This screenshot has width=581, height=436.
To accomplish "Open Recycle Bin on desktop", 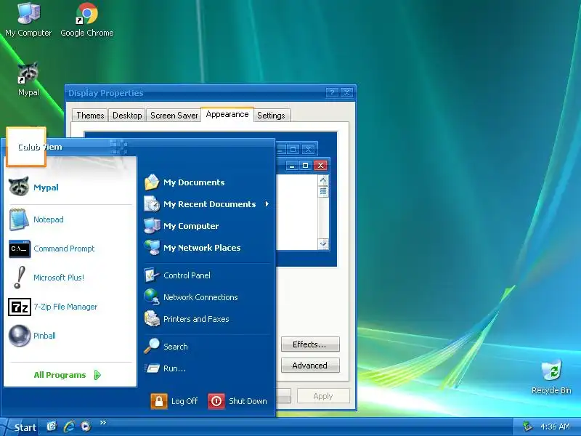I will coord(551,376).
